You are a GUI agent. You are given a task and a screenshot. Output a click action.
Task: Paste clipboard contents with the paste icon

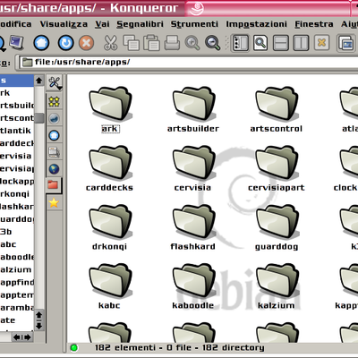(x=151, y=43)
